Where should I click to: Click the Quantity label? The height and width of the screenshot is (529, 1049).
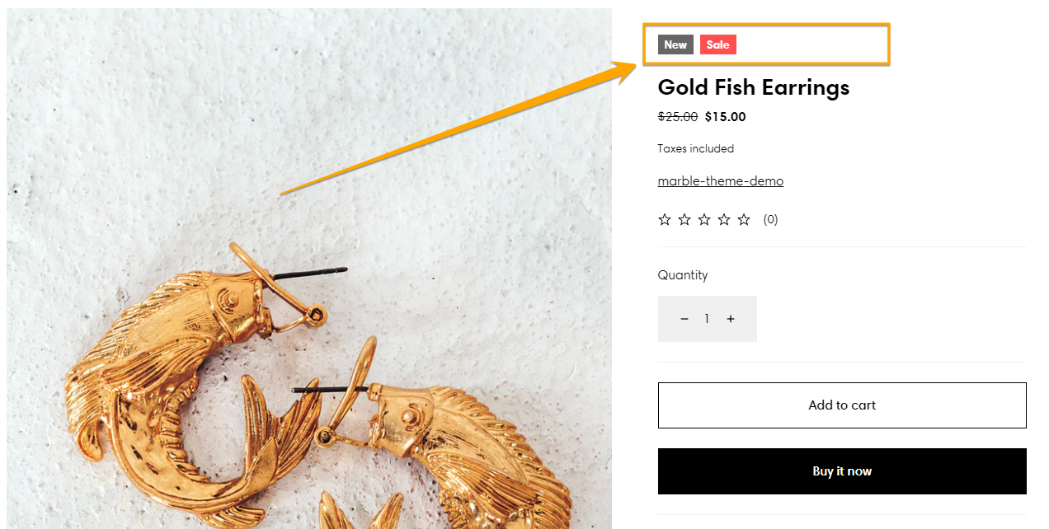pos(683,275)
